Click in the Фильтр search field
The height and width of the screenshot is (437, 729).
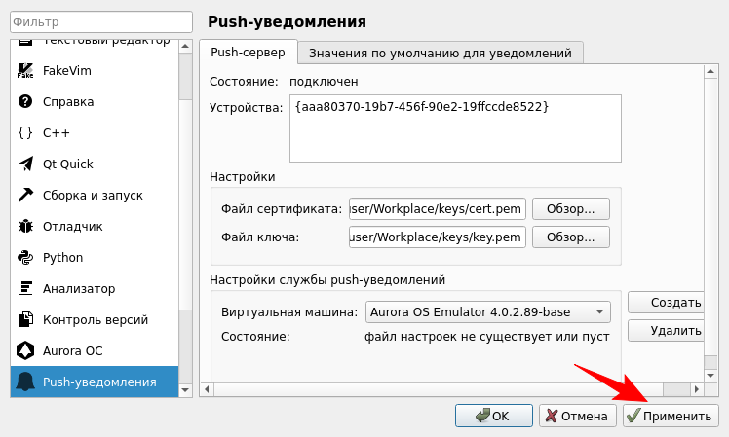[x=96, y=21]
